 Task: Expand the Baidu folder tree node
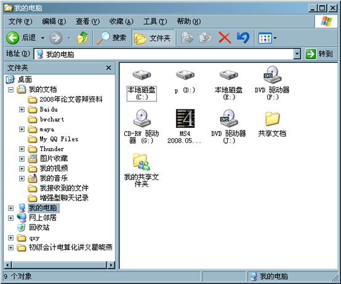coord(22,109)
